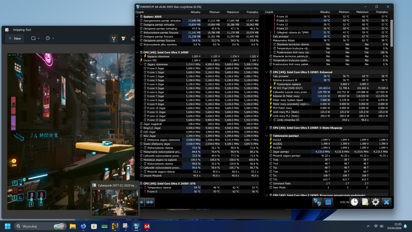Click the Cyberpunk 2077 taskbar preview thumbnail

pos(115,202)
